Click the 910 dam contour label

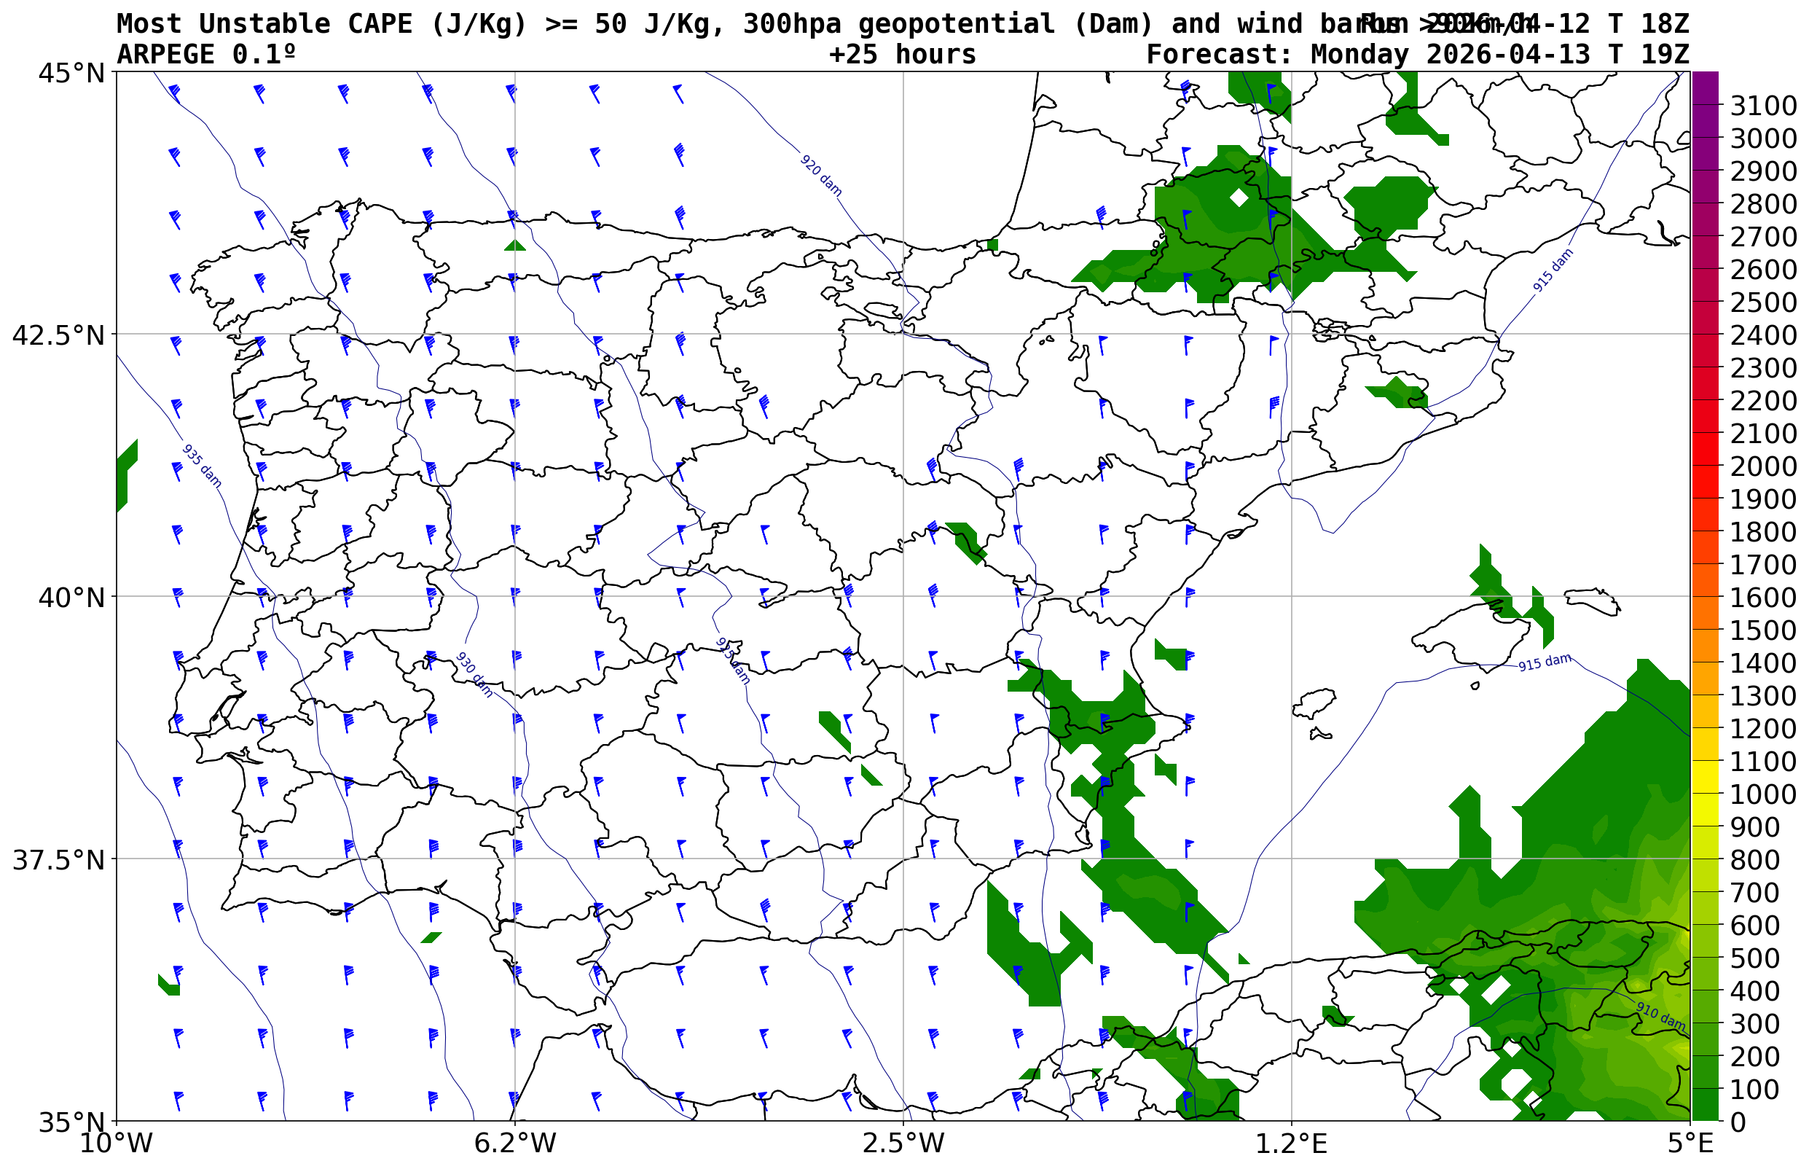point(1660,1016)
